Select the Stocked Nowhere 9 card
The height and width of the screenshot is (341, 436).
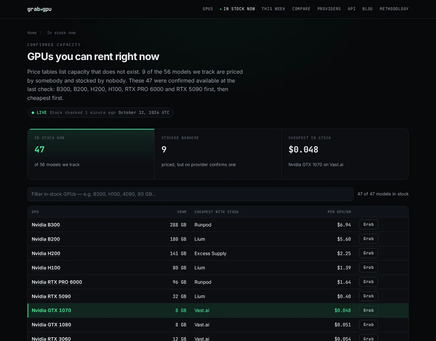click(218, 154)
